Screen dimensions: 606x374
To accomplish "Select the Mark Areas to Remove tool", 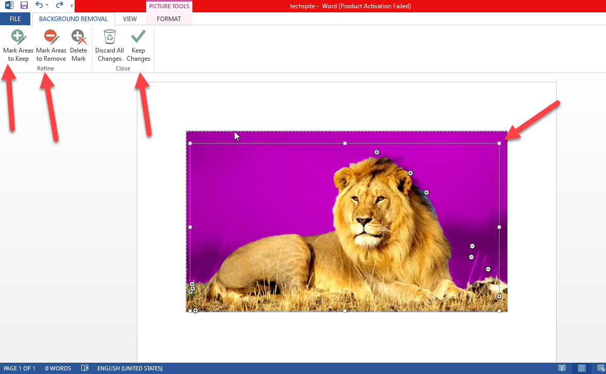I will [51, 45].
